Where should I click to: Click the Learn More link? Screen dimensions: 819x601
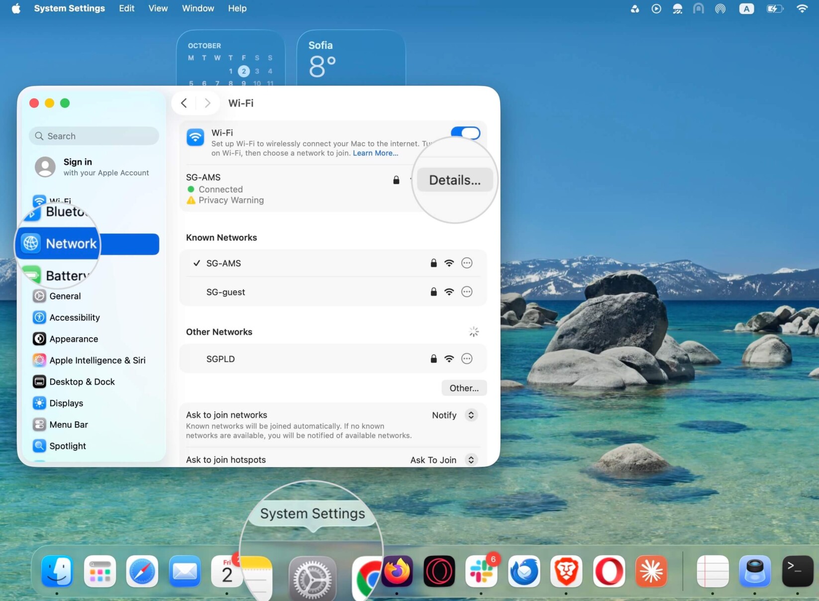(375, 153)
